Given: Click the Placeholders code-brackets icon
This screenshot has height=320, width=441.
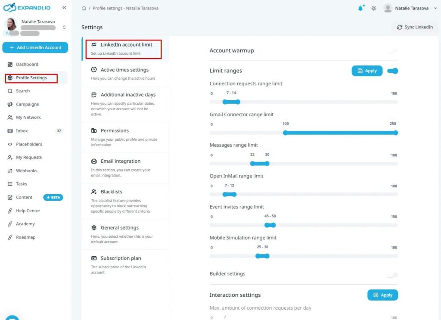Looking at the screenshot, I should pos(10,144).
